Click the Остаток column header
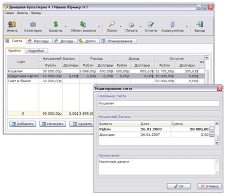The image size is (225, 195). [176, 59]
